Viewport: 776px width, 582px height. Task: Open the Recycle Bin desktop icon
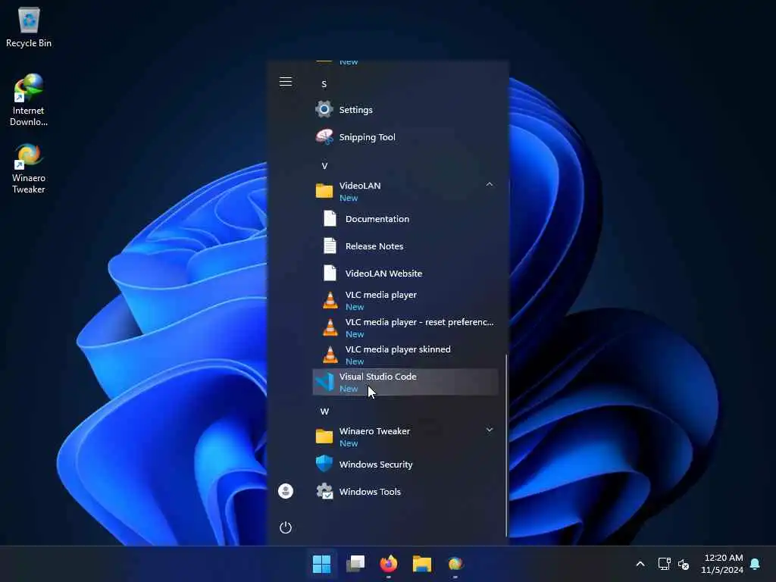click(x=29, y=27)
